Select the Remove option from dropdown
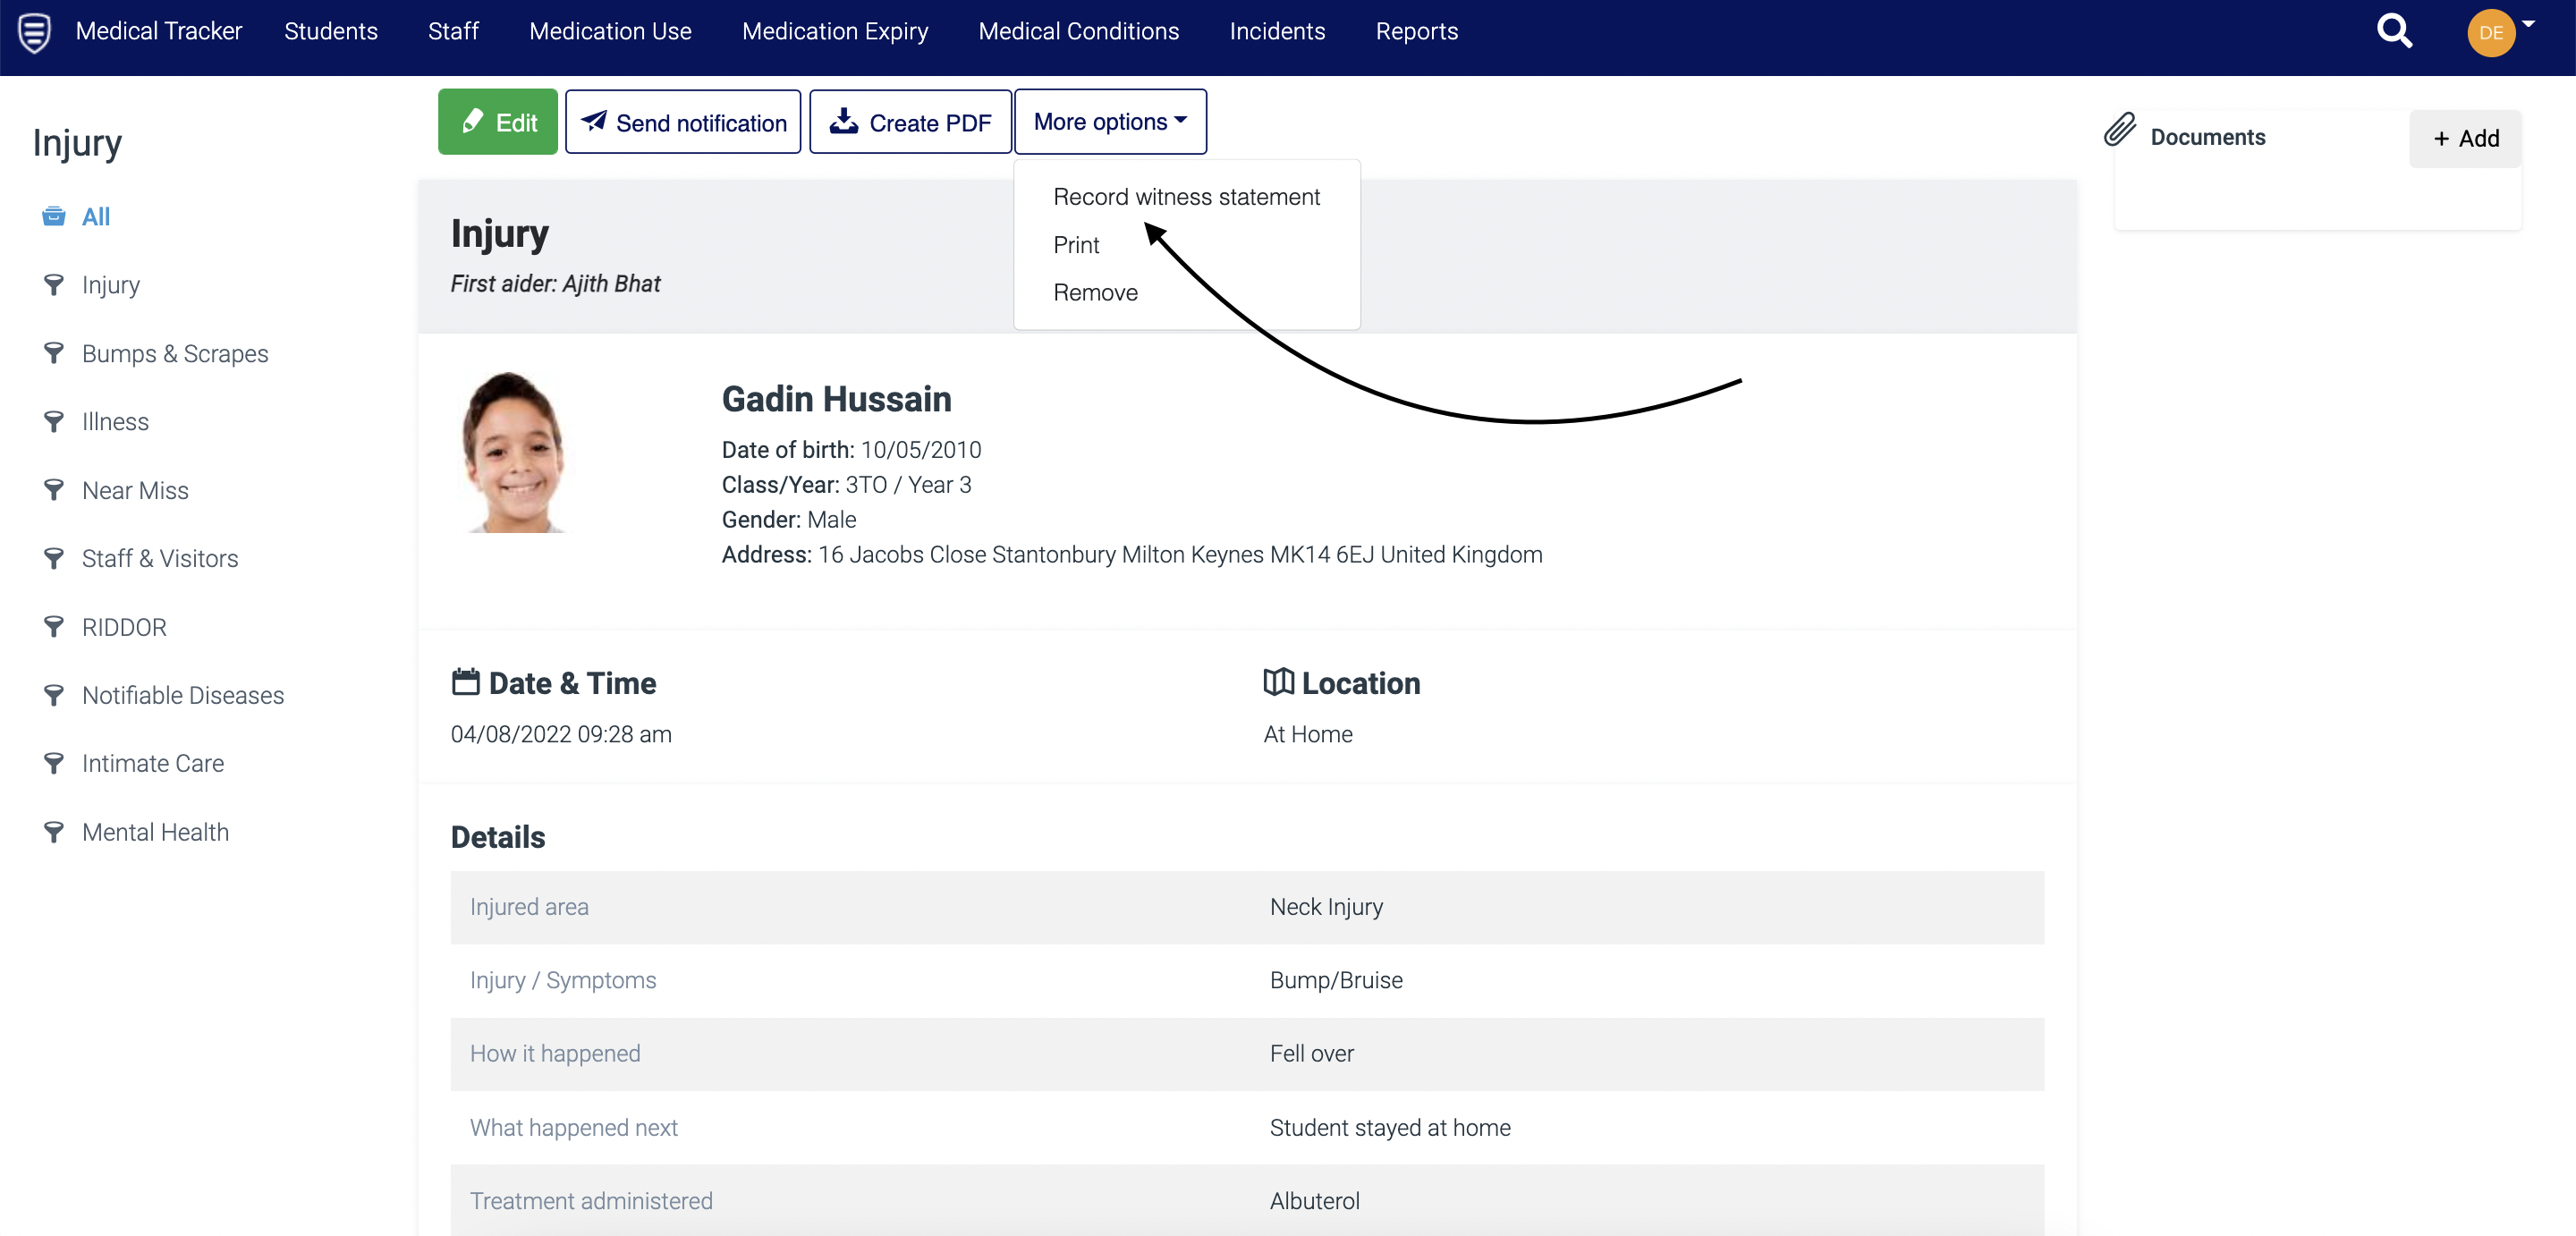The image size is (2576, 1236). (1096, 291)
